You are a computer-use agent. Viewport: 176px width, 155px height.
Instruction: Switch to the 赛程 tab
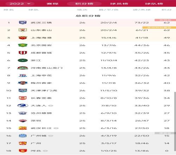(52, 4)
